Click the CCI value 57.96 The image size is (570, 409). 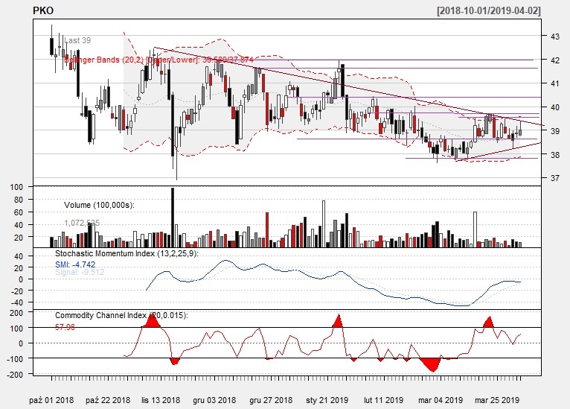[65, 327]
